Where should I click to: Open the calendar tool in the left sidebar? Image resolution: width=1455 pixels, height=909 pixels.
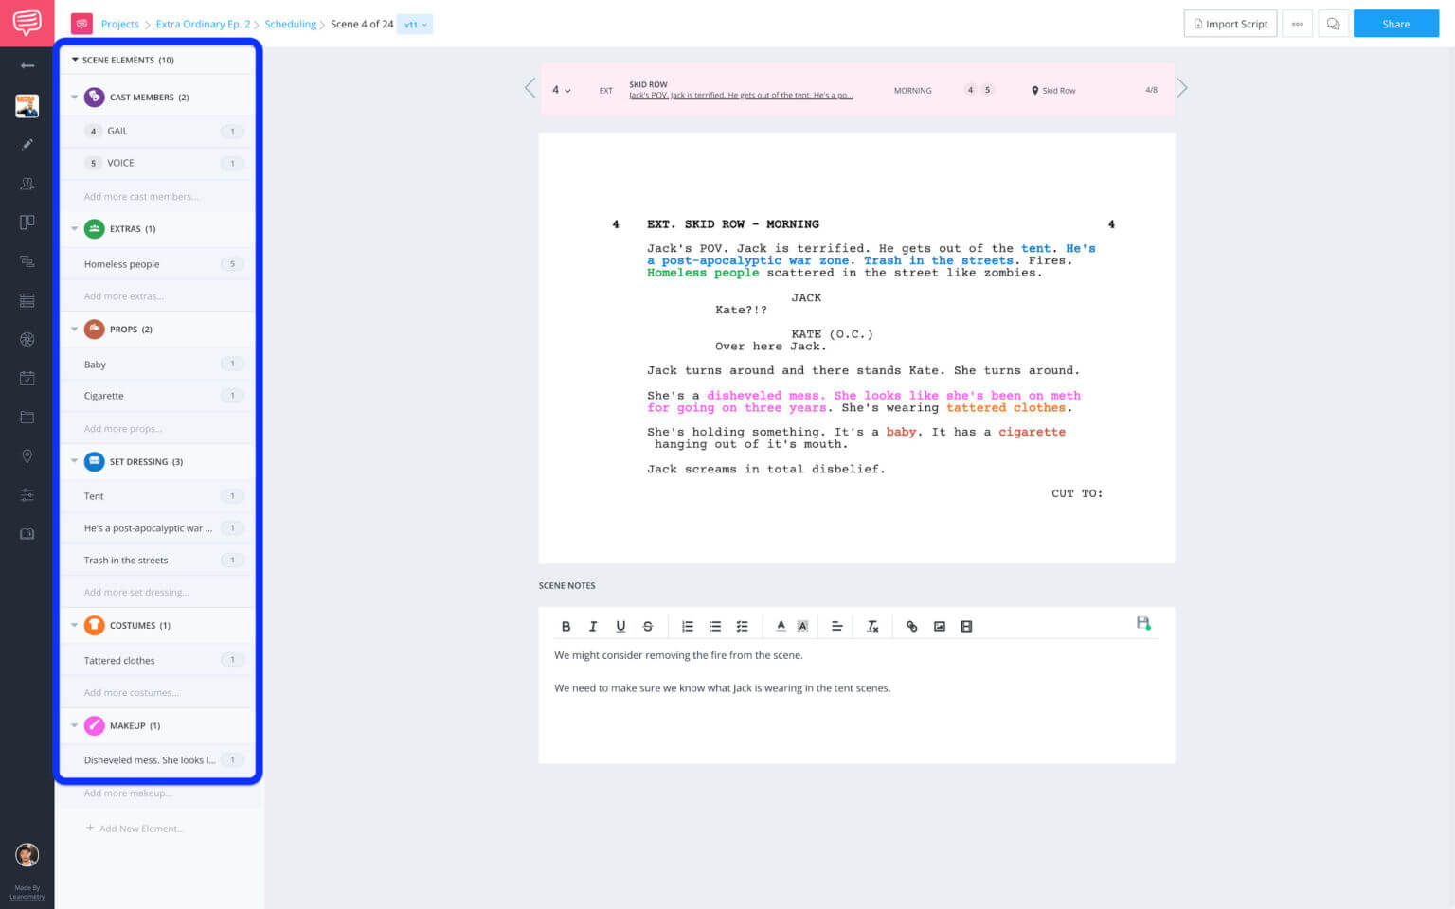pos(27,377)
